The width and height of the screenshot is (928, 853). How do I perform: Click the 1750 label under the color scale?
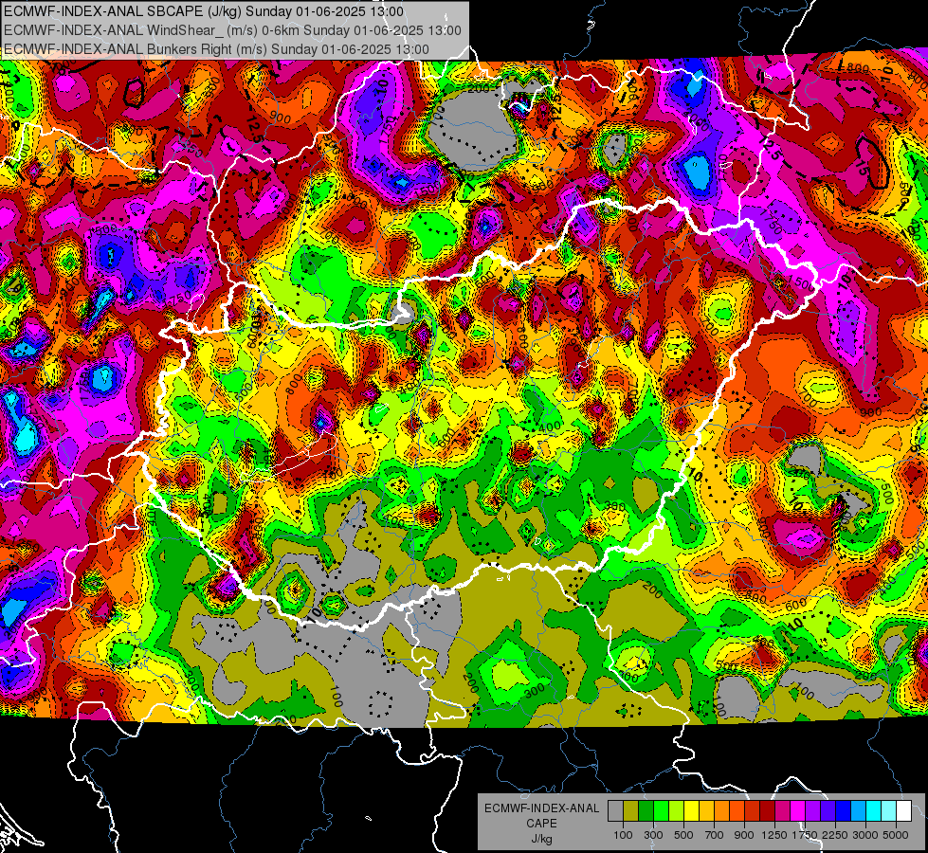[x=805, y=835]
